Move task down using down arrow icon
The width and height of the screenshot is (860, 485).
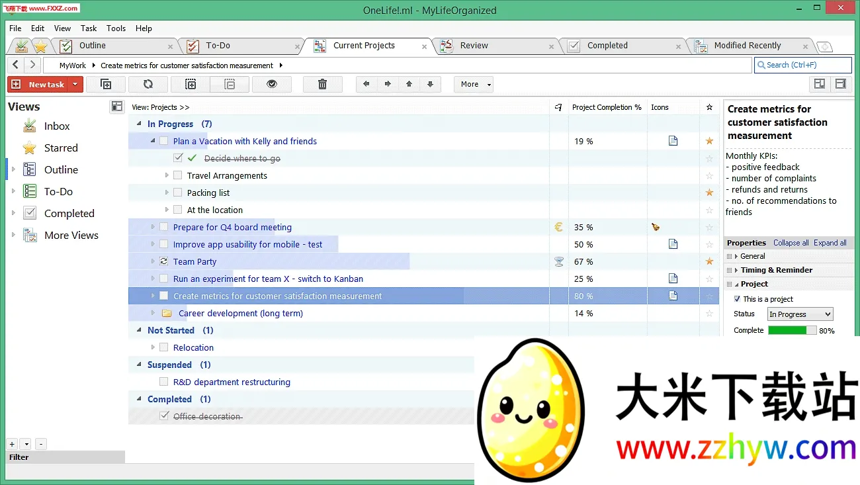point(429,84)
